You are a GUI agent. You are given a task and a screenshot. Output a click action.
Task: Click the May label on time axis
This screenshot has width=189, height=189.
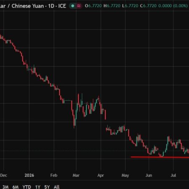(x=125, y=176)
